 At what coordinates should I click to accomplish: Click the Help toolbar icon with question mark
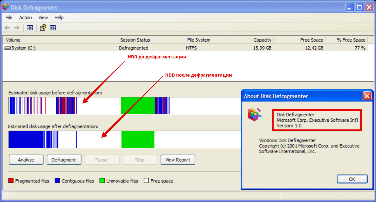(43, 28)
